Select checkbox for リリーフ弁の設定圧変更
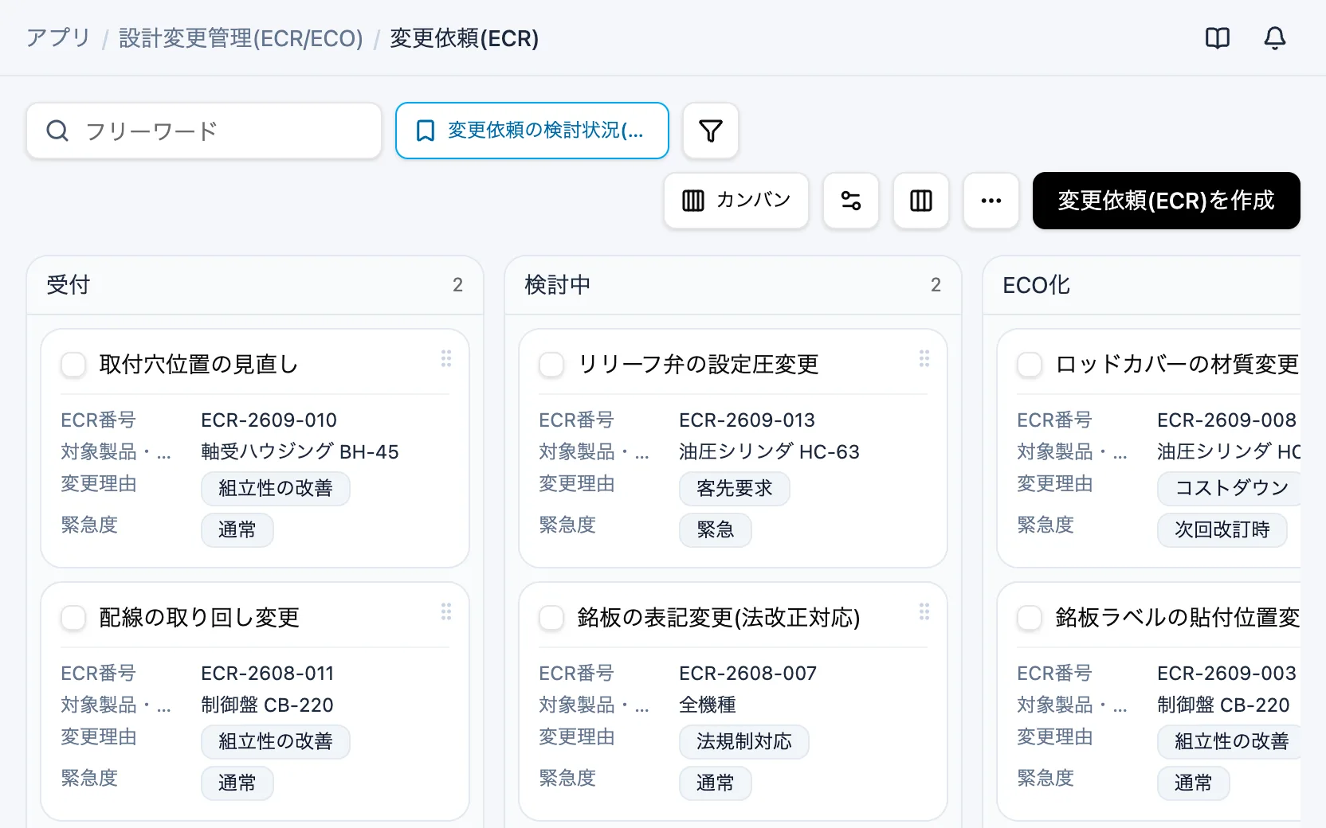1326x828 pixels. coord(551,365)
